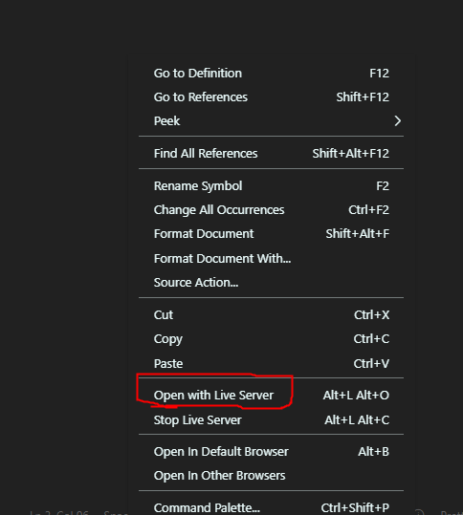
Task: Select Copy from context menu
Action: [x=272, y=339]
